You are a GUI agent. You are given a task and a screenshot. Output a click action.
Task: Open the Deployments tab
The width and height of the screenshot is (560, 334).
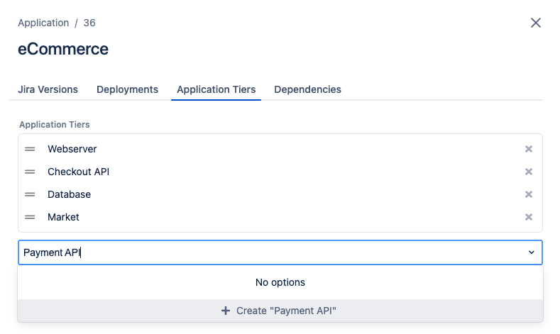127,89
